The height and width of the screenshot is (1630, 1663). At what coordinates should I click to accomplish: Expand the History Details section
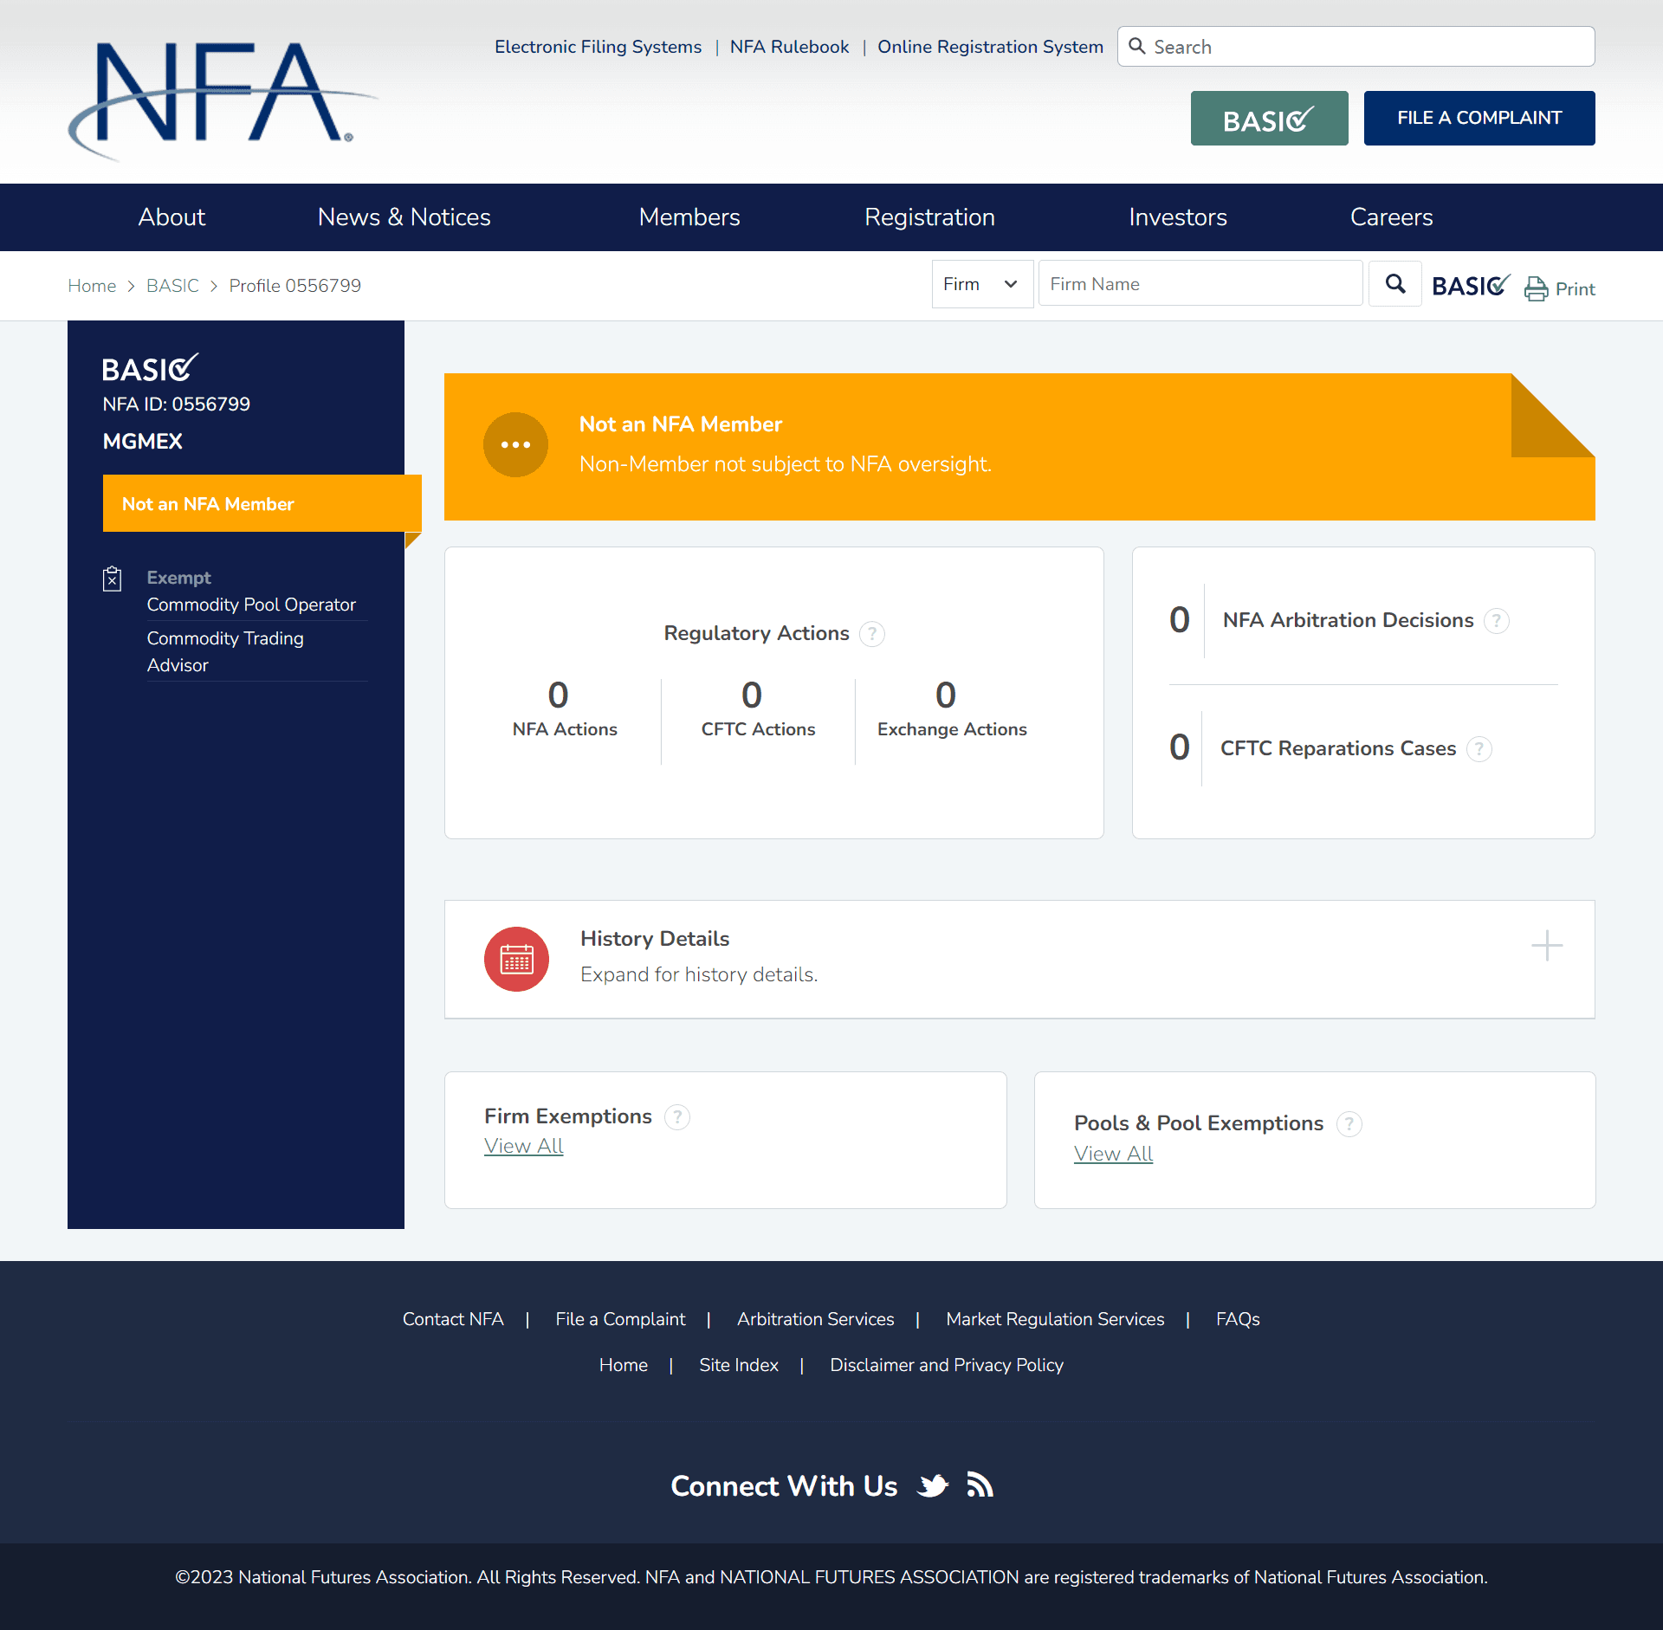[1548, 945]
